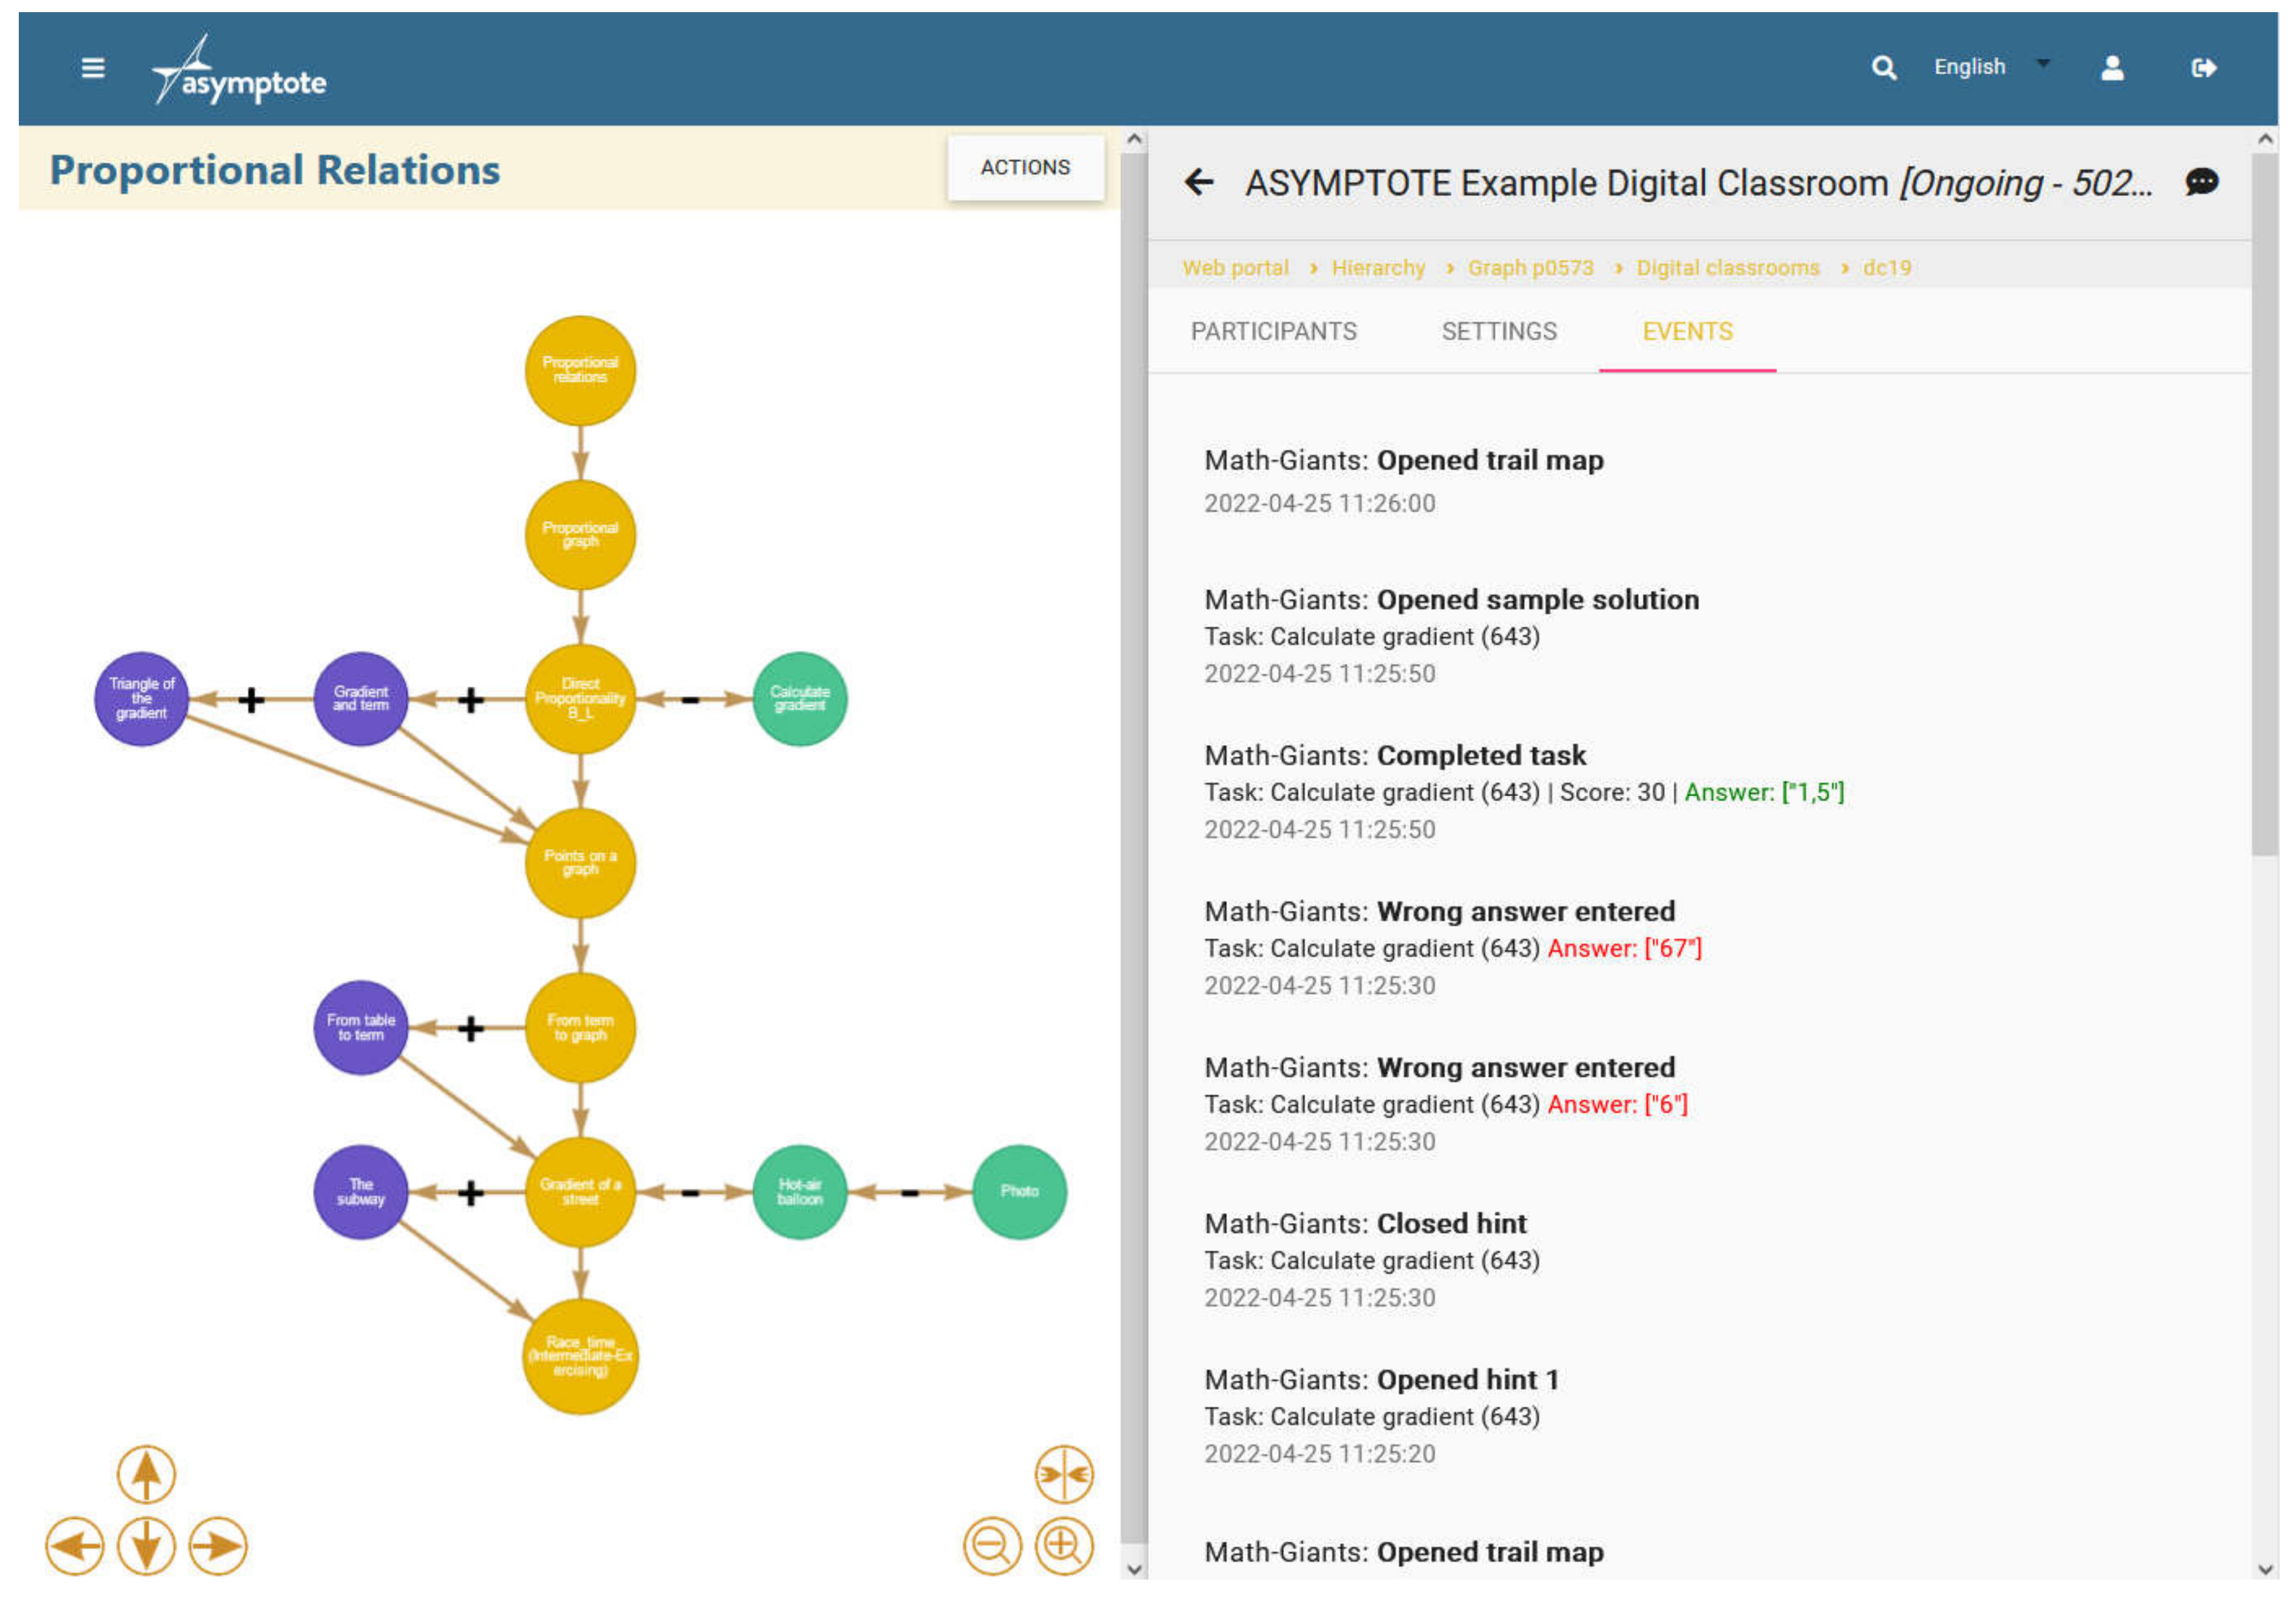Go back with the left arrow
This screenshot has height=1605, width=2296.
tap(1198, 182)
